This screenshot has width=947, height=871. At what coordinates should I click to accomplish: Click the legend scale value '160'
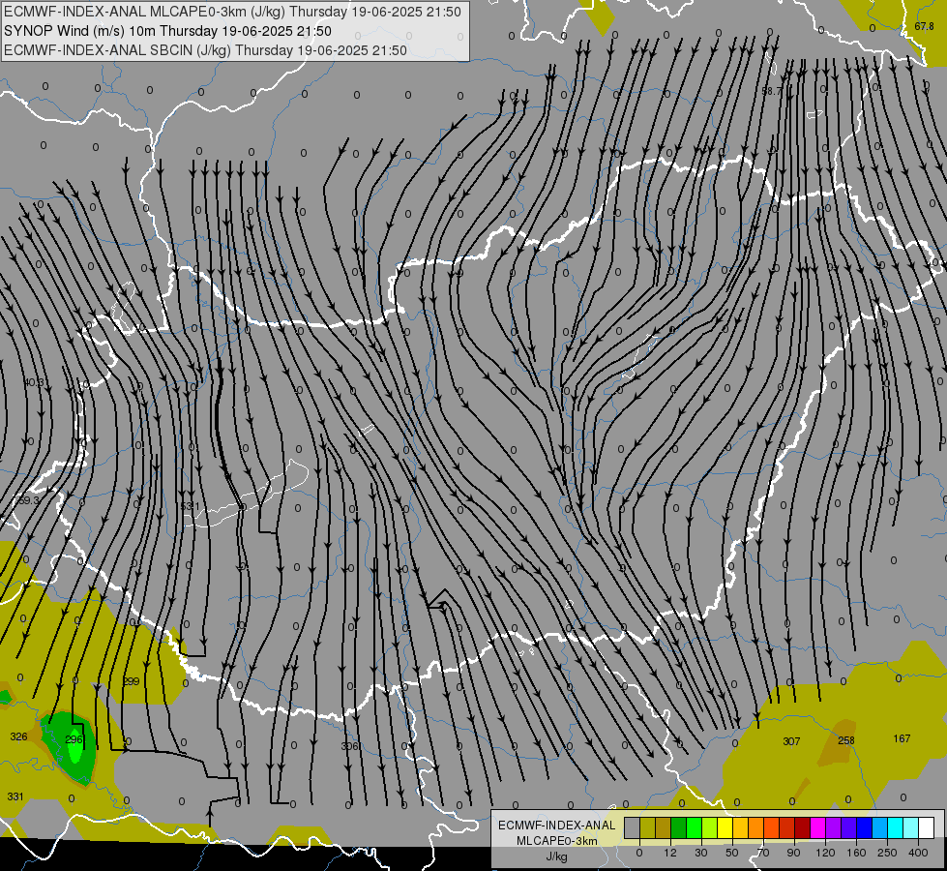[856, 853]
